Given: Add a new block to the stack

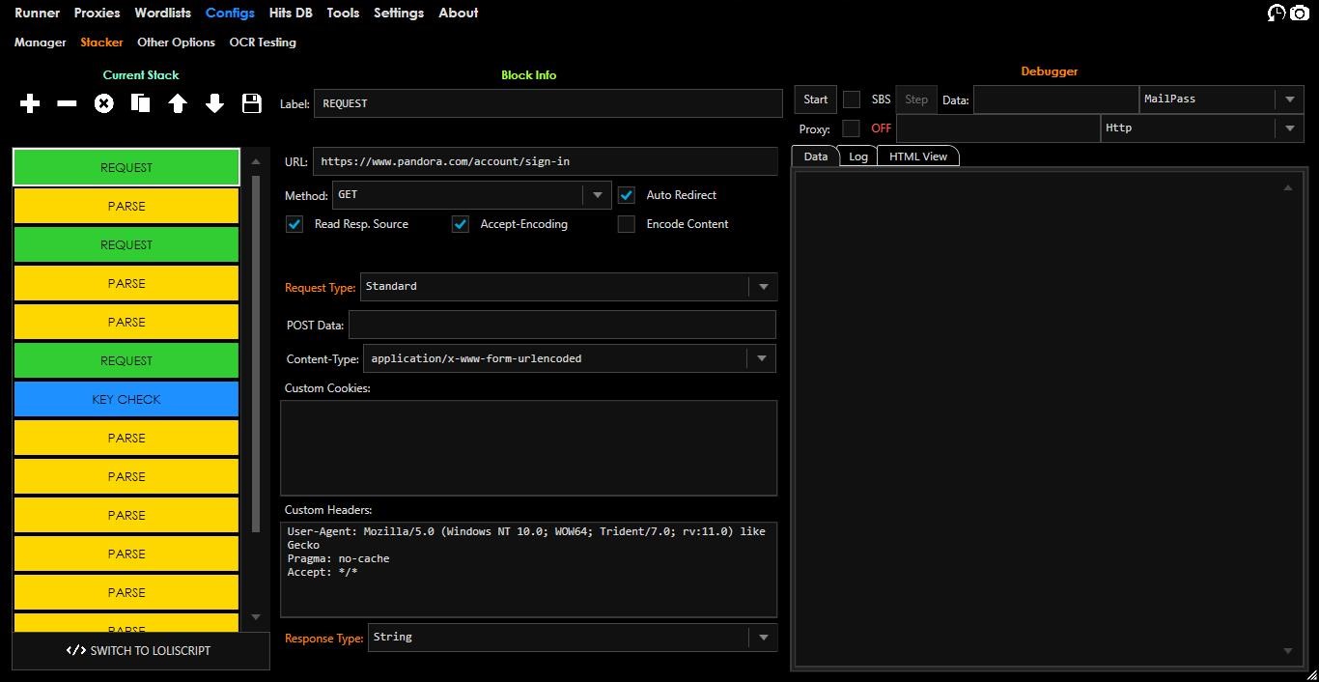Looking at the screenshot, I should pos(29,103).
